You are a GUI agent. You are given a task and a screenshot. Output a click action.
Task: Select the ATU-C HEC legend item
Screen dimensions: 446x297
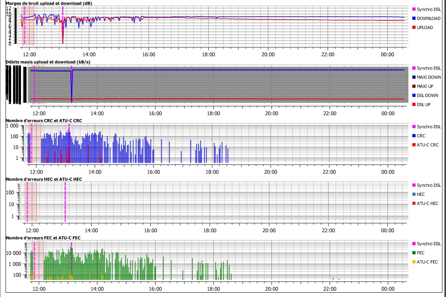click(x=427, y=204)
